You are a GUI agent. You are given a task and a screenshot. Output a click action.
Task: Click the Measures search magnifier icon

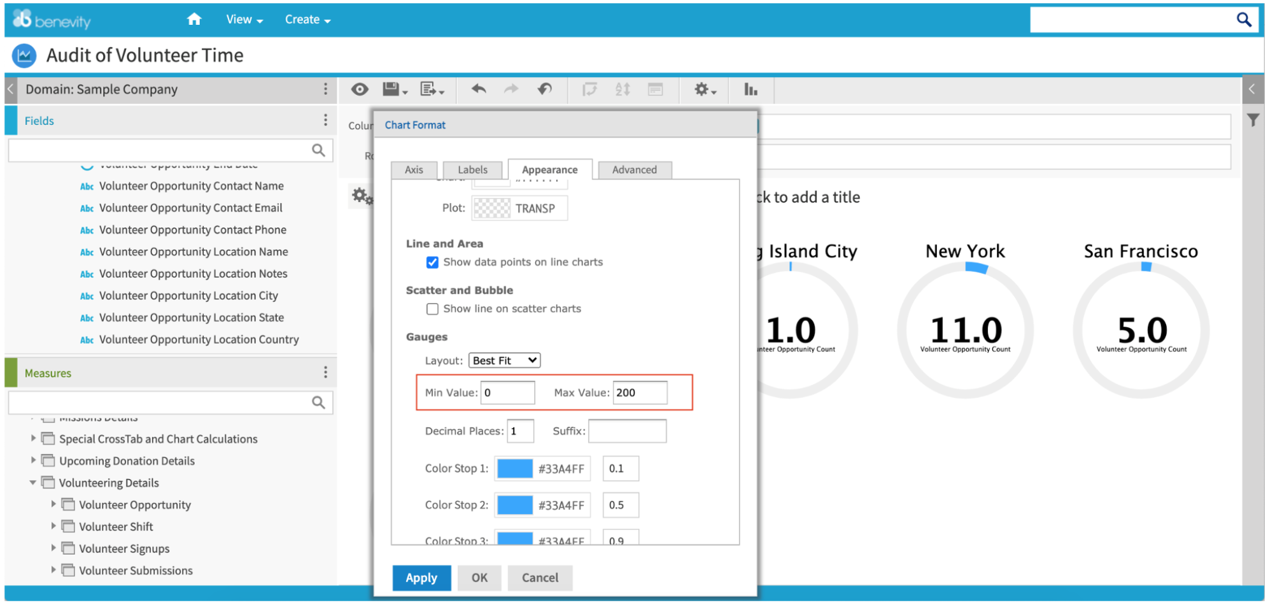(x=318, y=402)
